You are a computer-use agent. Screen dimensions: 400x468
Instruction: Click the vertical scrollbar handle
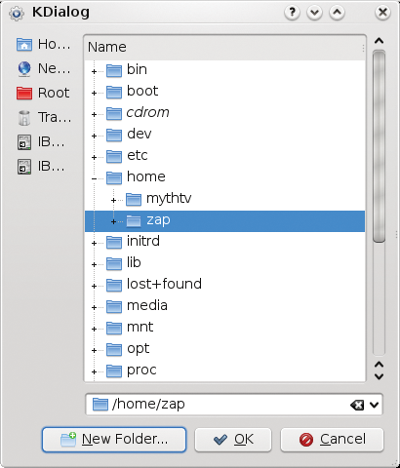tap(380, 146)
